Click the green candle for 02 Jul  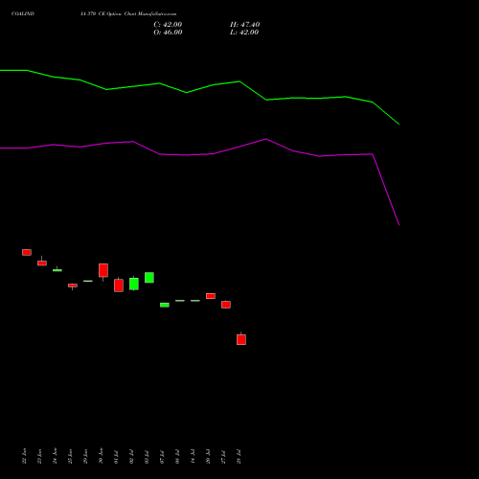134,284
